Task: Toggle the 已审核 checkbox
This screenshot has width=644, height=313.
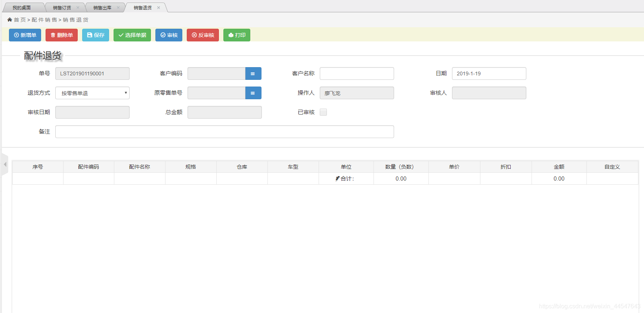Action: [x=323, y=112]
